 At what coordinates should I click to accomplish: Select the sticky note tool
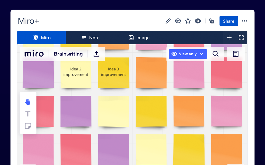click(x=28, y=126)
